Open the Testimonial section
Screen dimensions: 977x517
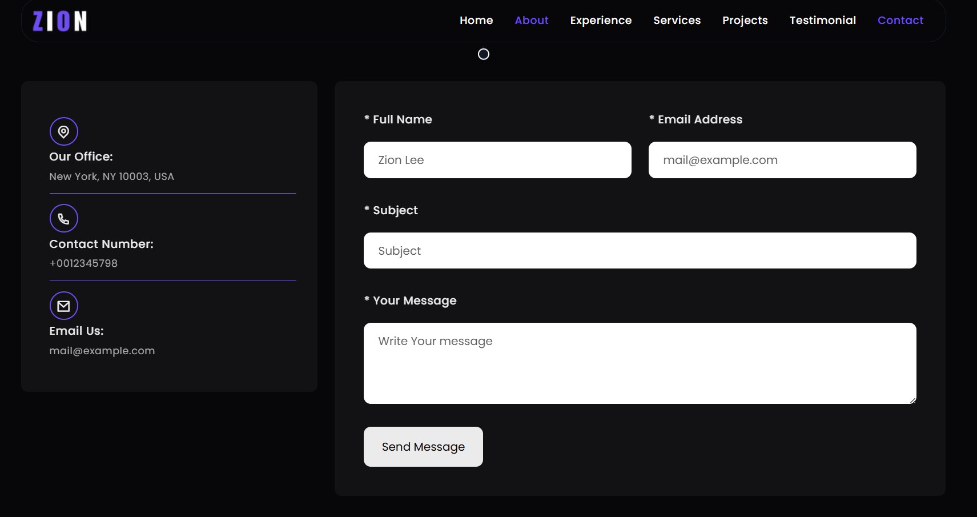pos(822,21)
